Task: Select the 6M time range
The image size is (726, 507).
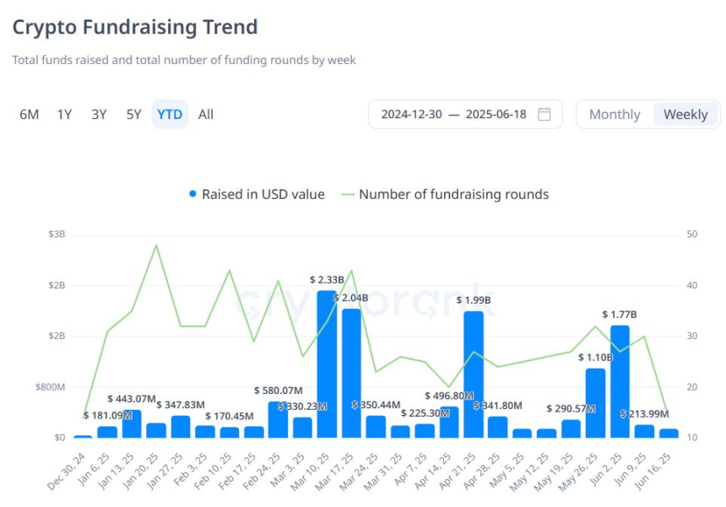Action: pyautogui.click(x=31, y=115)
